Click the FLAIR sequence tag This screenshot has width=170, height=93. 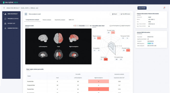pos(149,43)
